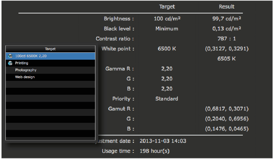Screen dimensions: 274x159
Task: Click the calibration icon next to Printing
Action: pyautogui.click(x=10, y=63)
